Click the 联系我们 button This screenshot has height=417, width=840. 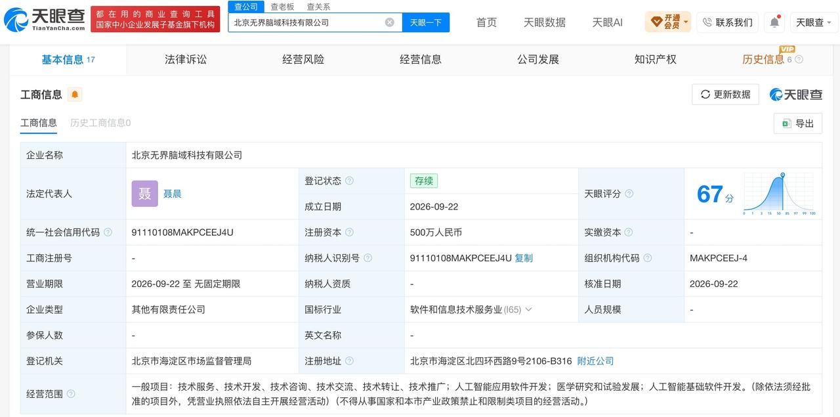point(727,22)
